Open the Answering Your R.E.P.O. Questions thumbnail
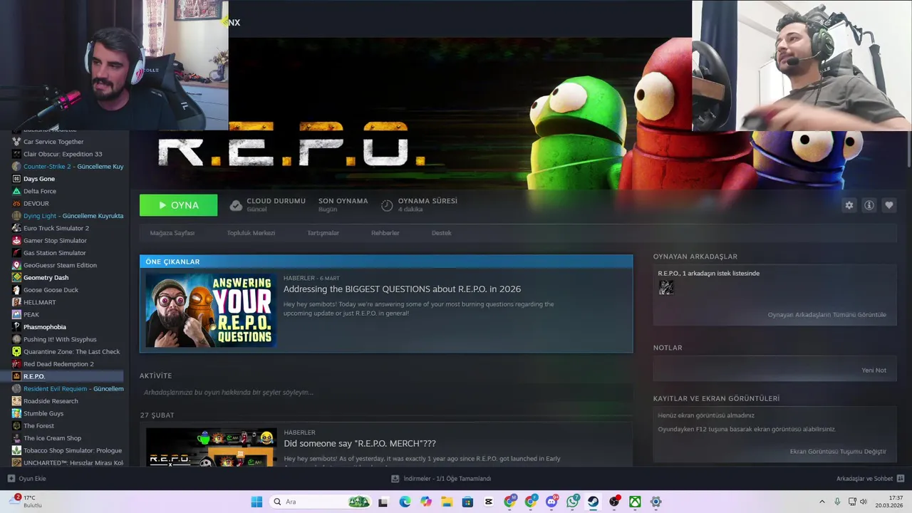The height and width of the screenshot is (513, 912). [x=211, y=311]
